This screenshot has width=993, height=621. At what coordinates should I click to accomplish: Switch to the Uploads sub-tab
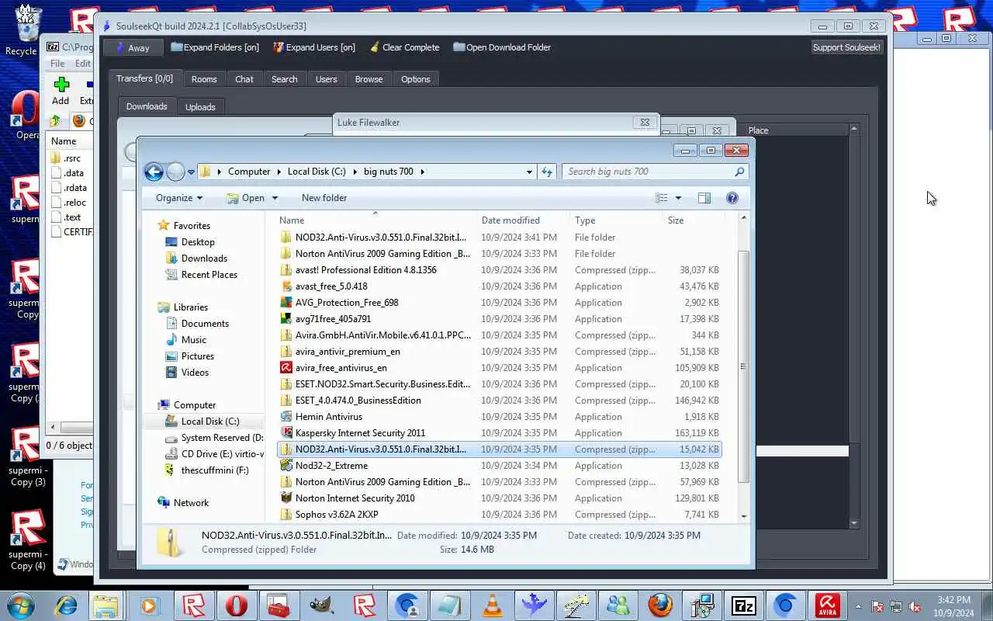point(200,107)
